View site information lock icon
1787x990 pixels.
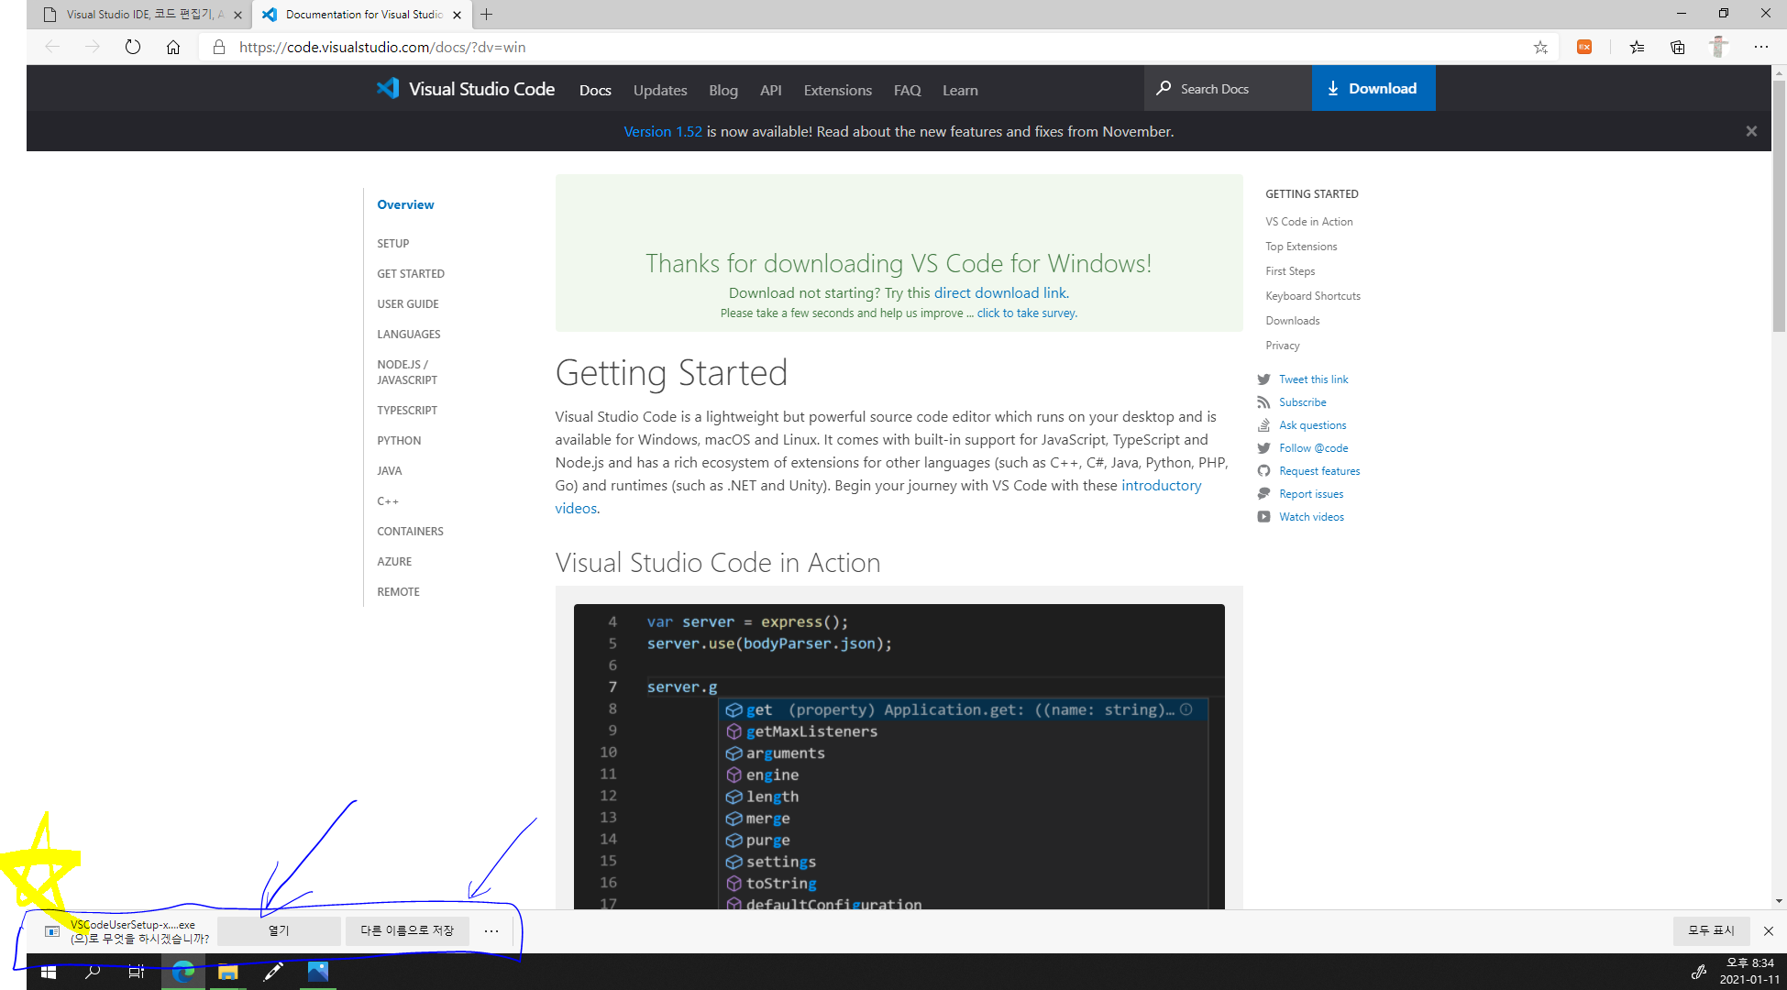click(219, 47)
